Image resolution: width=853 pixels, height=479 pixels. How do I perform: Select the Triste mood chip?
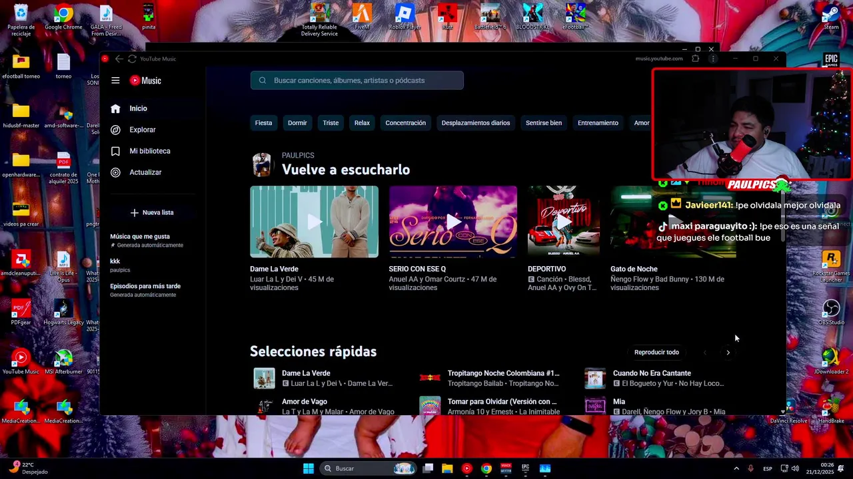tap(331, 123)
